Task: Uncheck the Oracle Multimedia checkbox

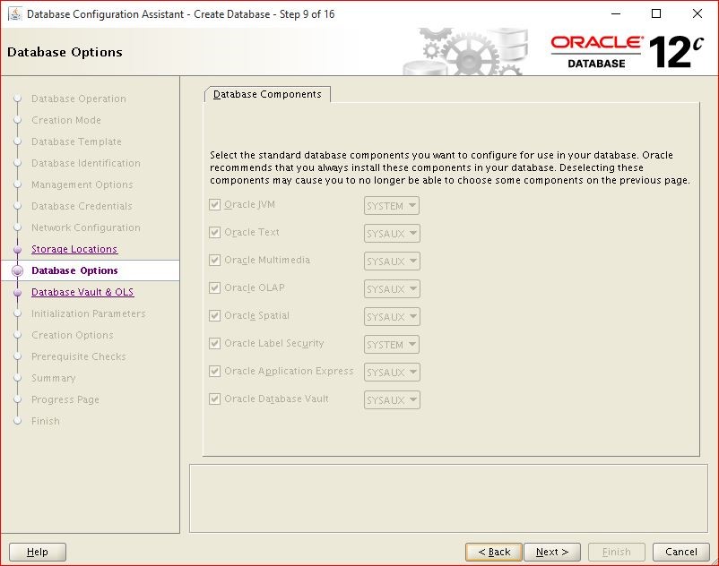Action: (214, 260)
